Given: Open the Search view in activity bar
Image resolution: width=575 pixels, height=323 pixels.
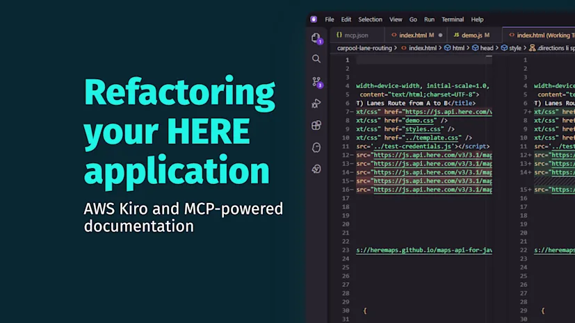Looking at the screenshot, I should [x=316, y=59].
